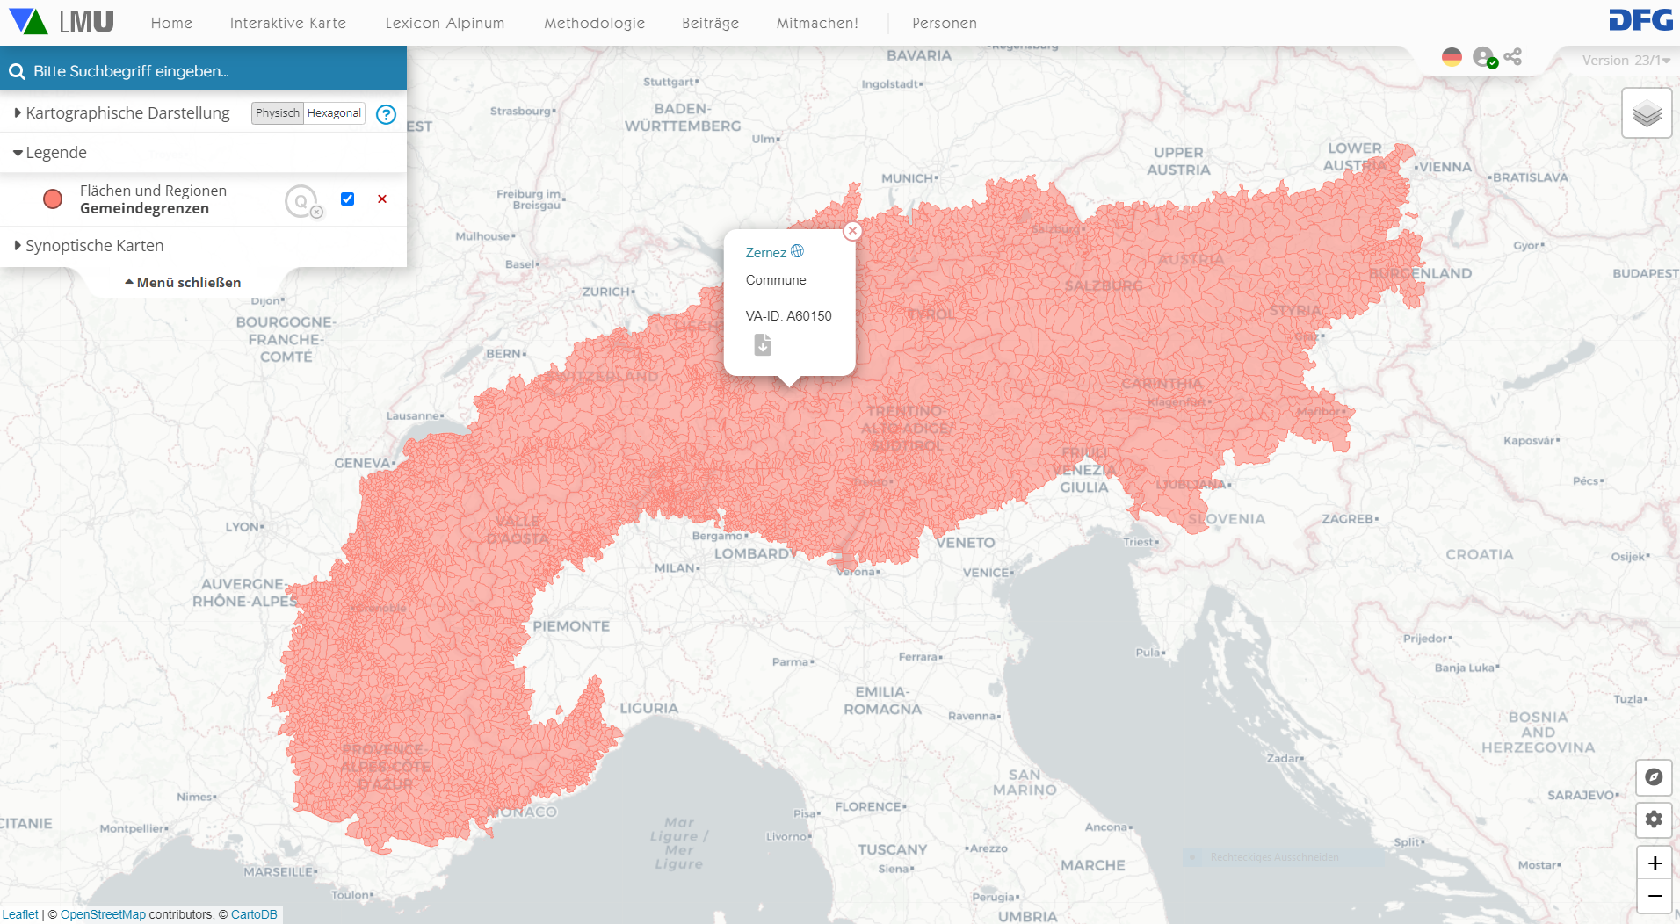This screenshot has width=1680, height=924.
Task: Click Menü schließen to collapse menu
Action: click(x=183, y=282)
